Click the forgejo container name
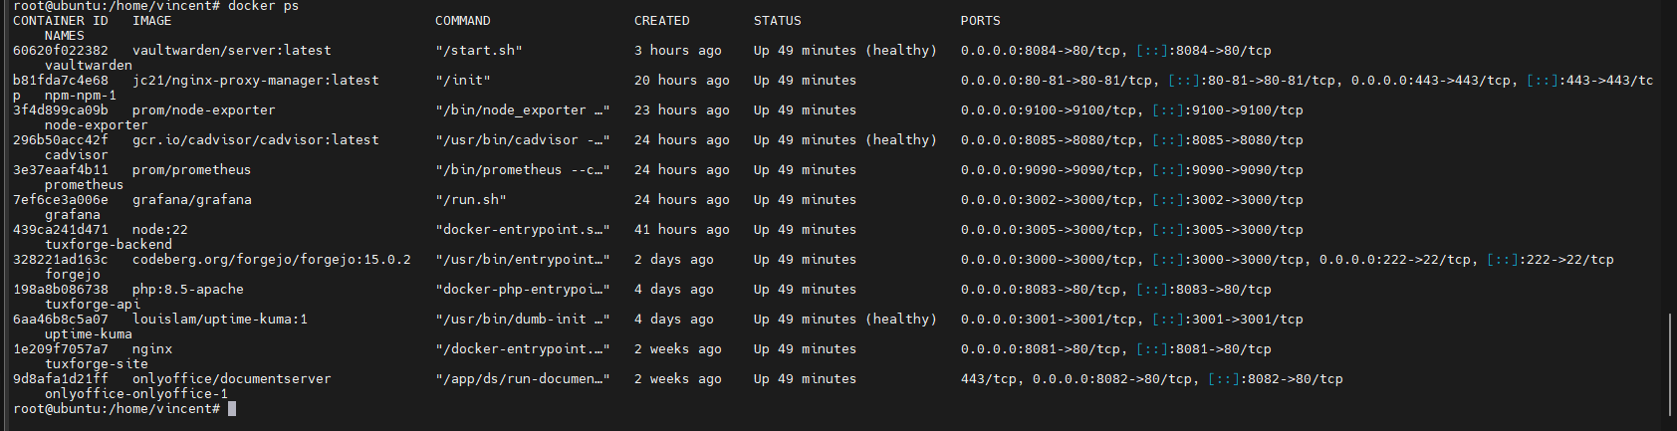Image resolution: width=1677 pixels, height=431 pixels. coord(73,275)
